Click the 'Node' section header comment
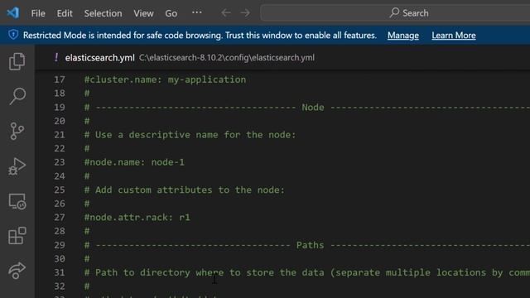 [x=307, y=108]
